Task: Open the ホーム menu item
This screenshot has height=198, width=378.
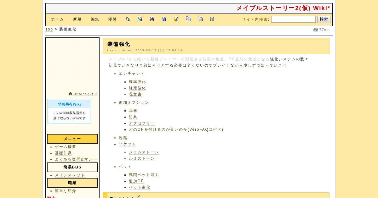Action: [57, 19]
